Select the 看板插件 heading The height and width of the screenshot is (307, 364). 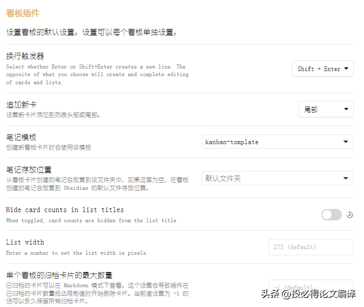(x=23, y=13)
